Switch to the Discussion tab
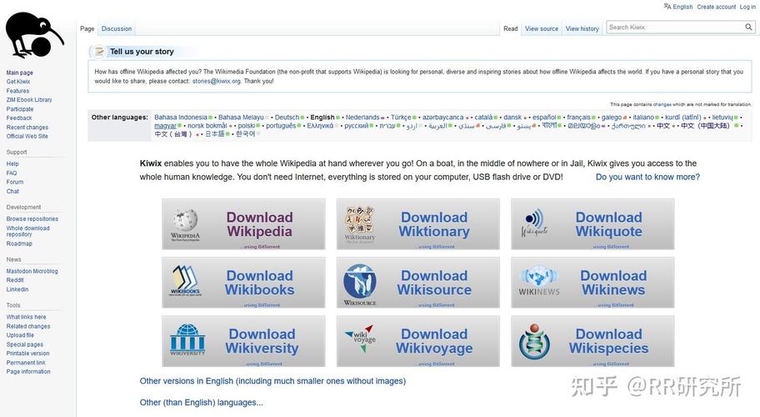 [x=117, y=28]
